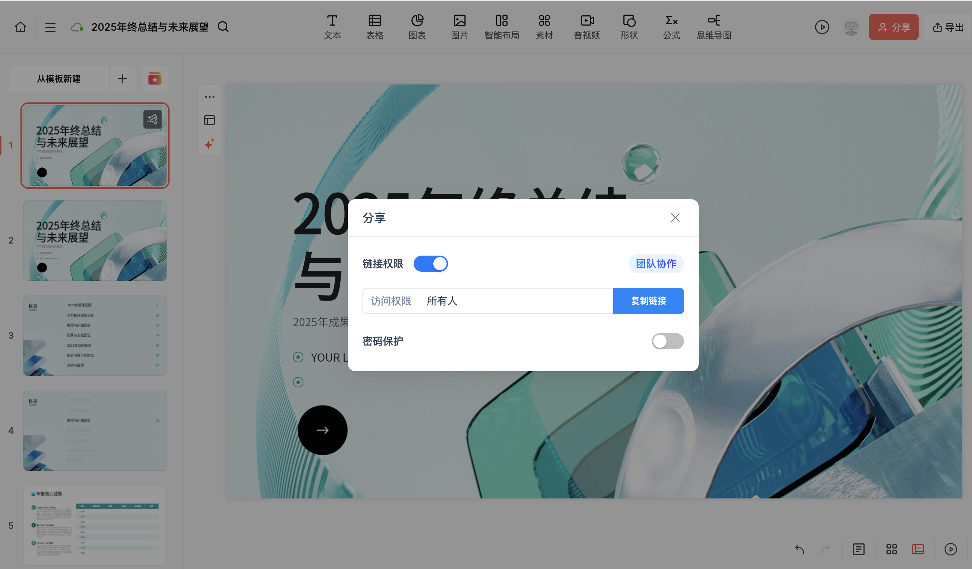
Task: Open the three-dots more options
Action: (209, 97)
